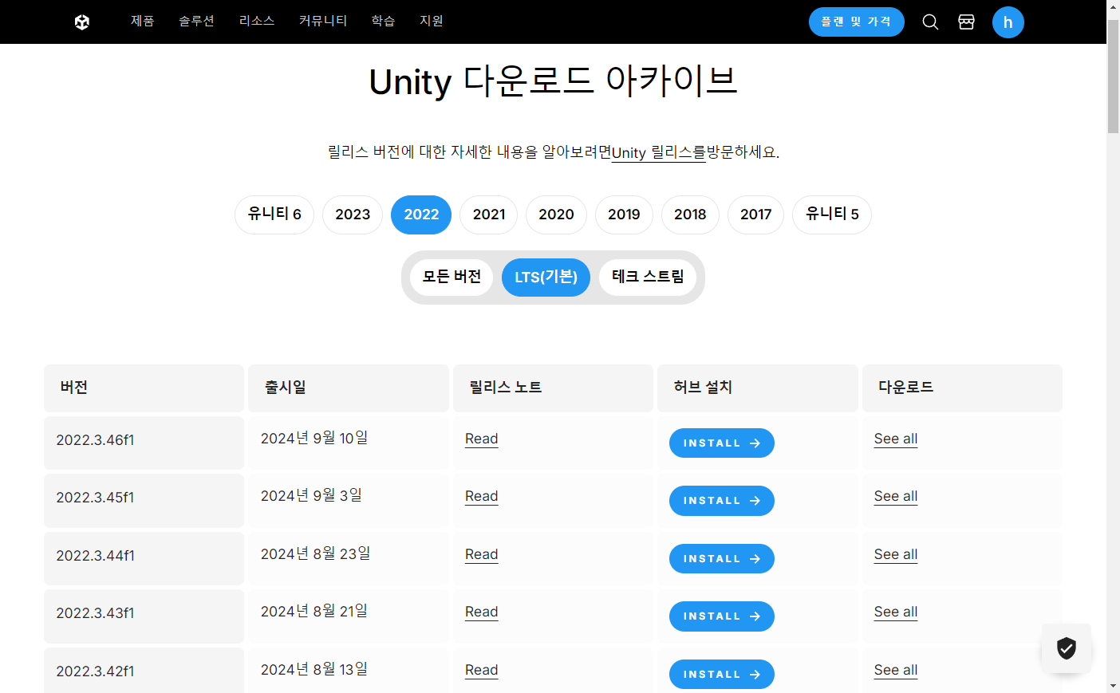Install 2022.3.43f1 via Hub
The image size is (1120, 693).
click(722, 616)
